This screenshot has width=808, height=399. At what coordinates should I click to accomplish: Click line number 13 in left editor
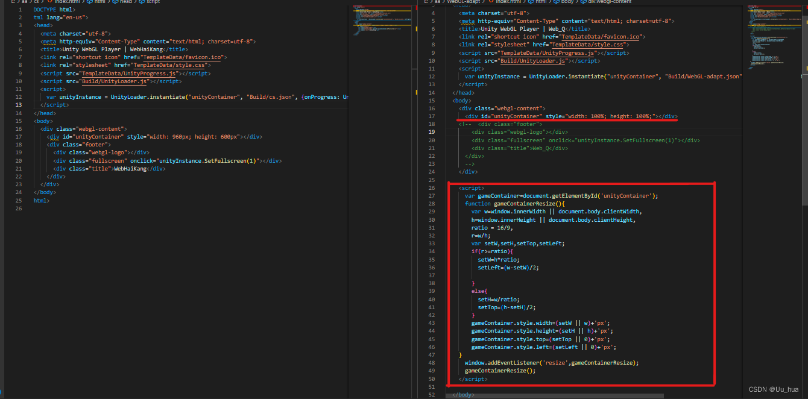[x=19, y=105]
